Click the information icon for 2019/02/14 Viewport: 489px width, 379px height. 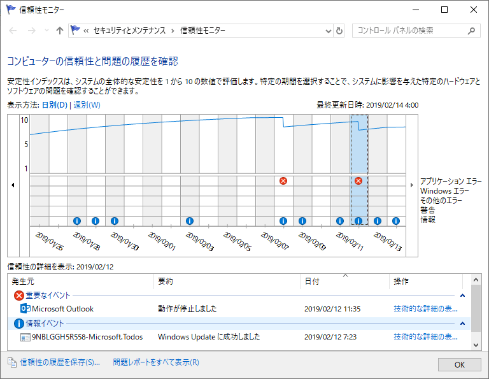tap(396, 221)
